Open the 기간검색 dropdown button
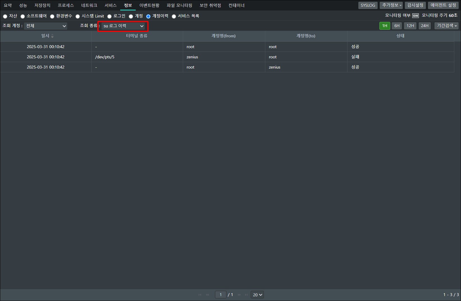 [x=446, y=26]
